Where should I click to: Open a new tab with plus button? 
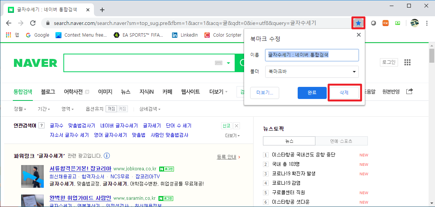pyautogui.click(x=102, y=10)
